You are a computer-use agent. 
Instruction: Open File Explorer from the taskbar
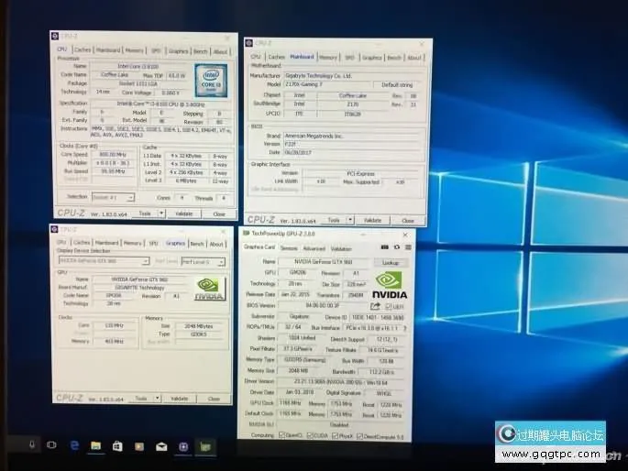click(x=95, y=445)
